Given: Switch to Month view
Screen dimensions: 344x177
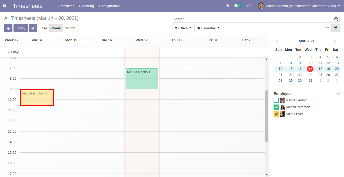Looking at the screenshot, I should (70, 28).
